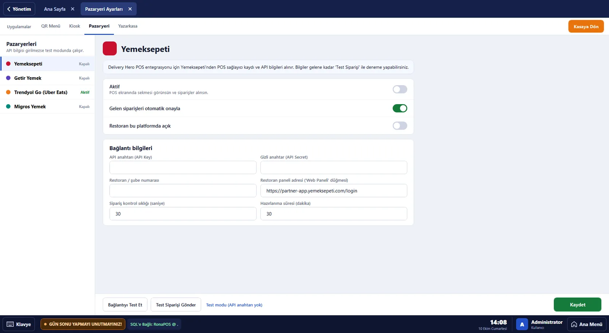Click GÜN SONU YAPMAYI UNUTMAYINIZ! warning
The image size is (609, 333).
pyautogui.click(x=83, y=324)
